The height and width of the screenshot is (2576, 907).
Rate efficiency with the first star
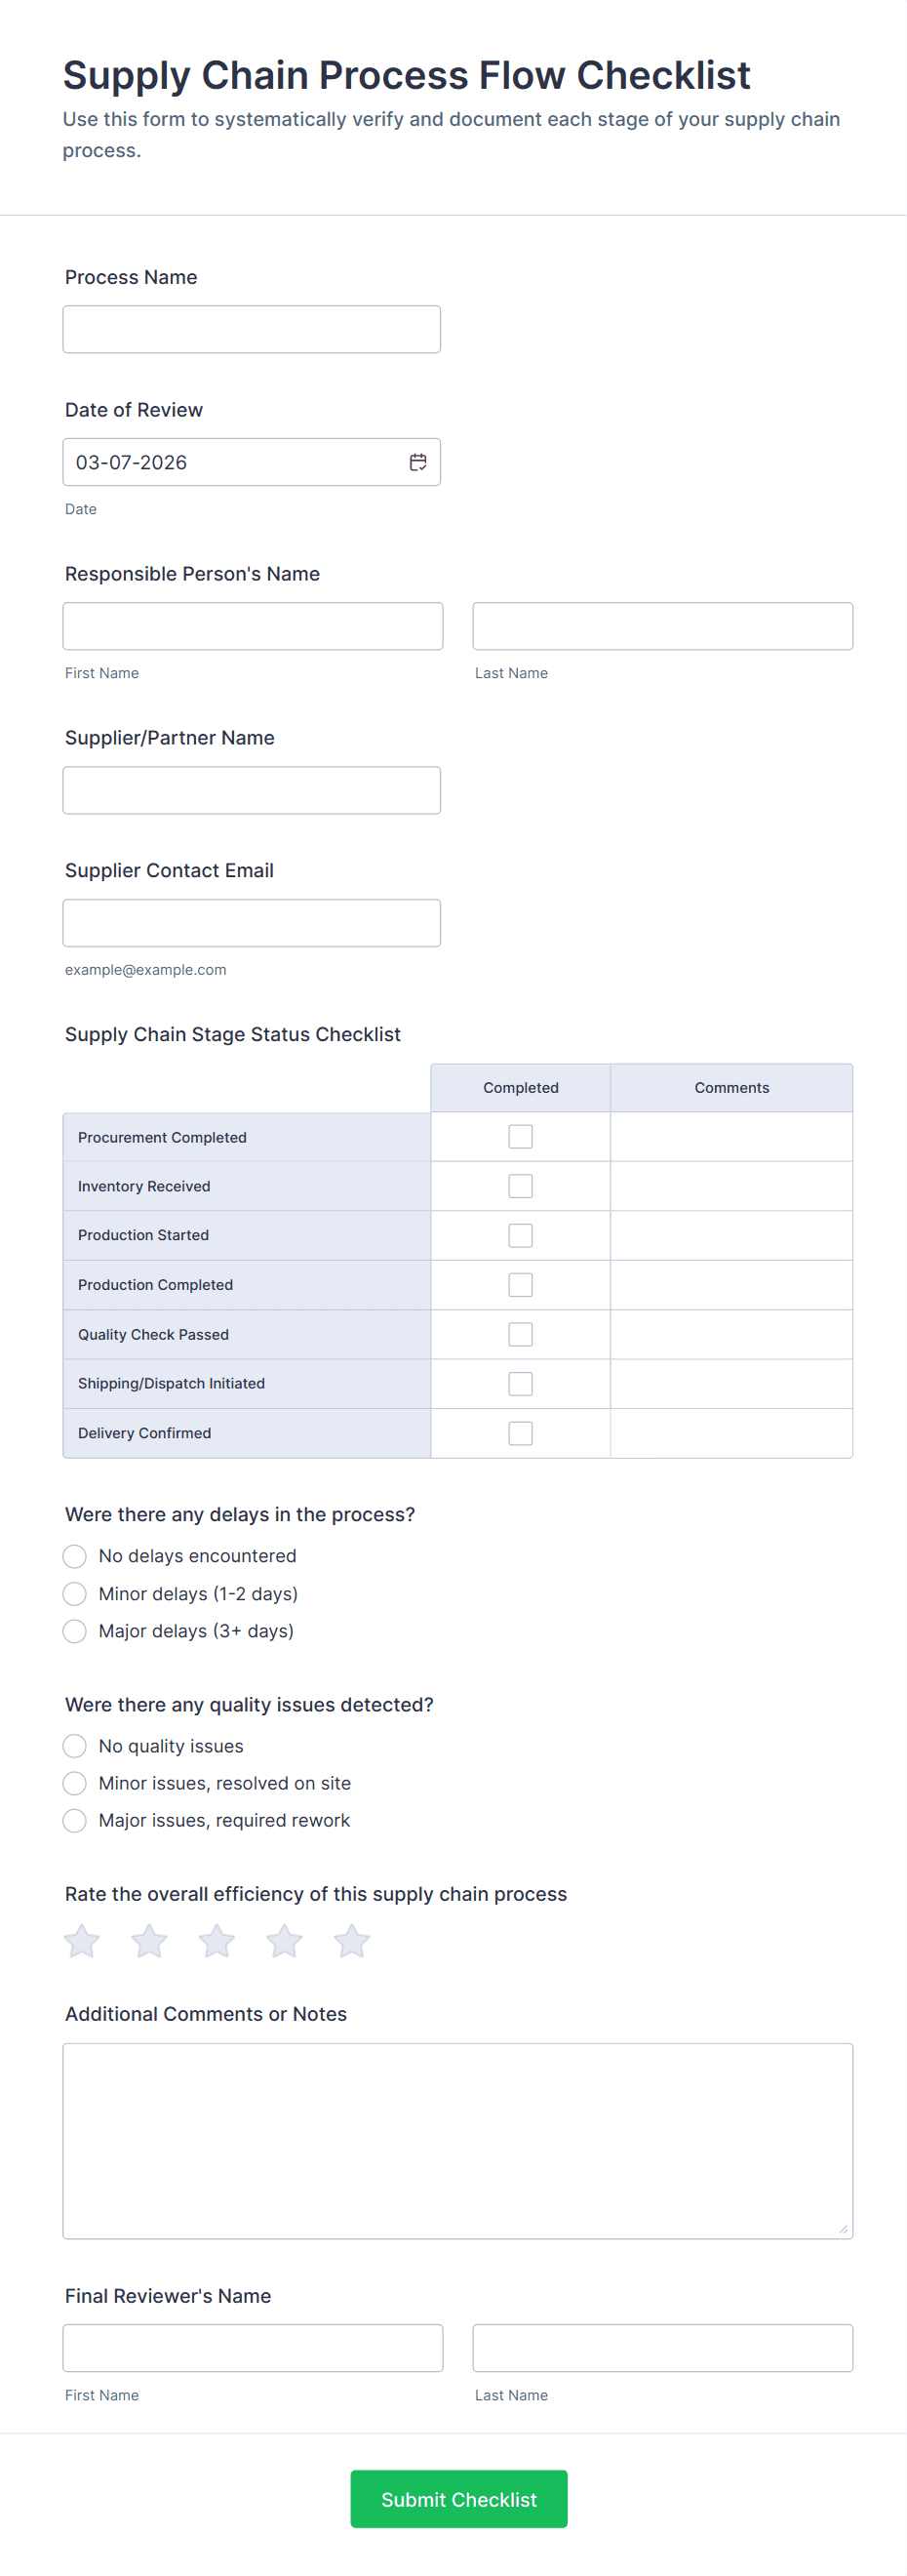(x=82, y=1941)
